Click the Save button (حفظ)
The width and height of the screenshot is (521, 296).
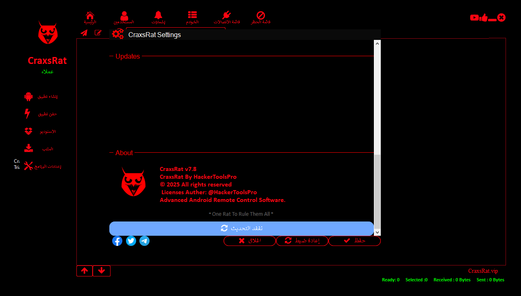coord(354,241)
